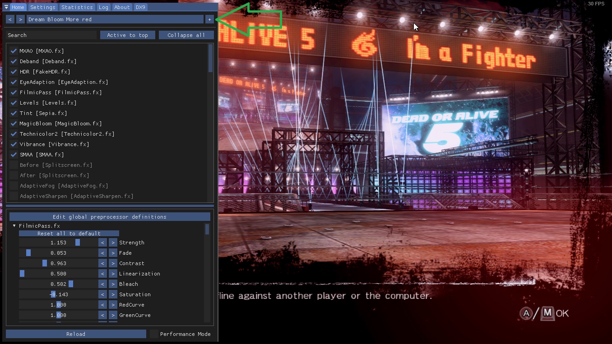Switch to the Settings tab
The image size is (612, 344).
point(43,7)
